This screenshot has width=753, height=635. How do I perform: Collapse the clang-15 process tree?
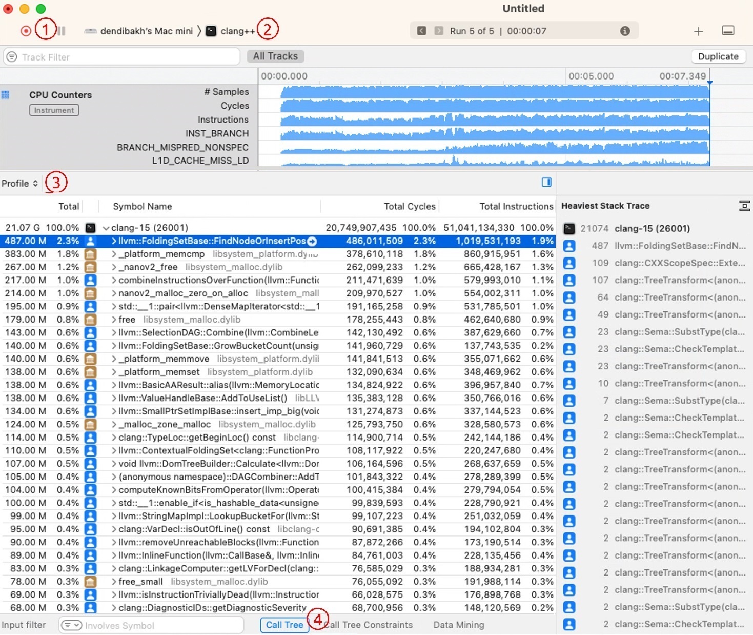coord(106,227)
